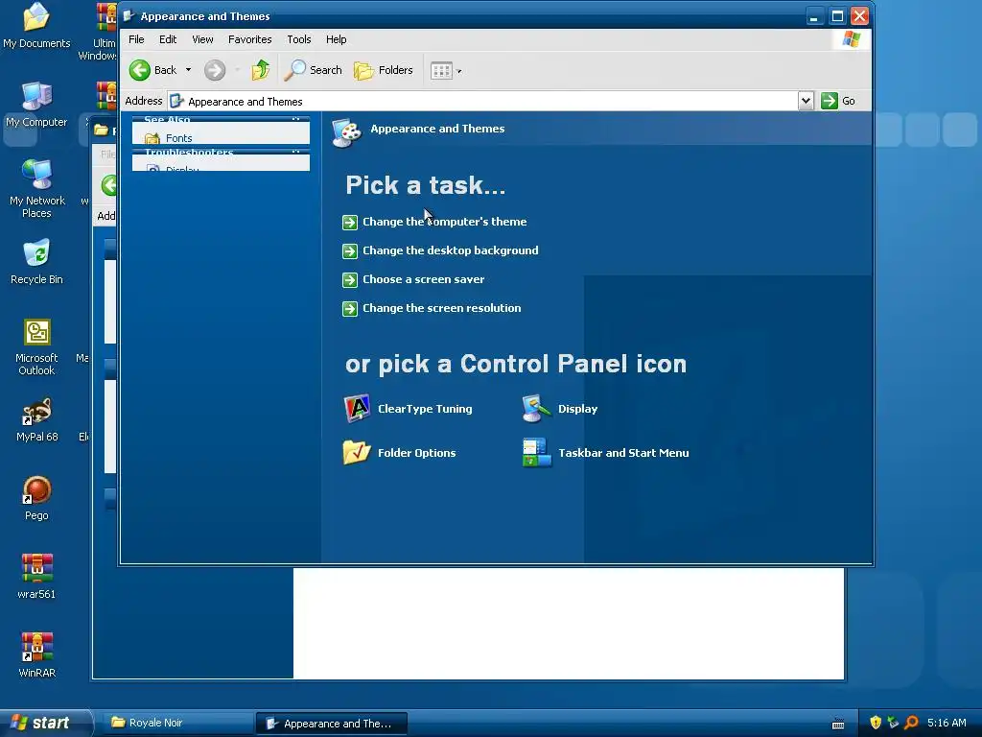Viewport: 982px width, 737px height.
Task: Open the Display control panel icon
Action: pyautogui.click(x=537, y=409)
